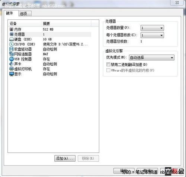186x177 pixels.
Task: Click the 添加(A)... button
Action: 65,158
